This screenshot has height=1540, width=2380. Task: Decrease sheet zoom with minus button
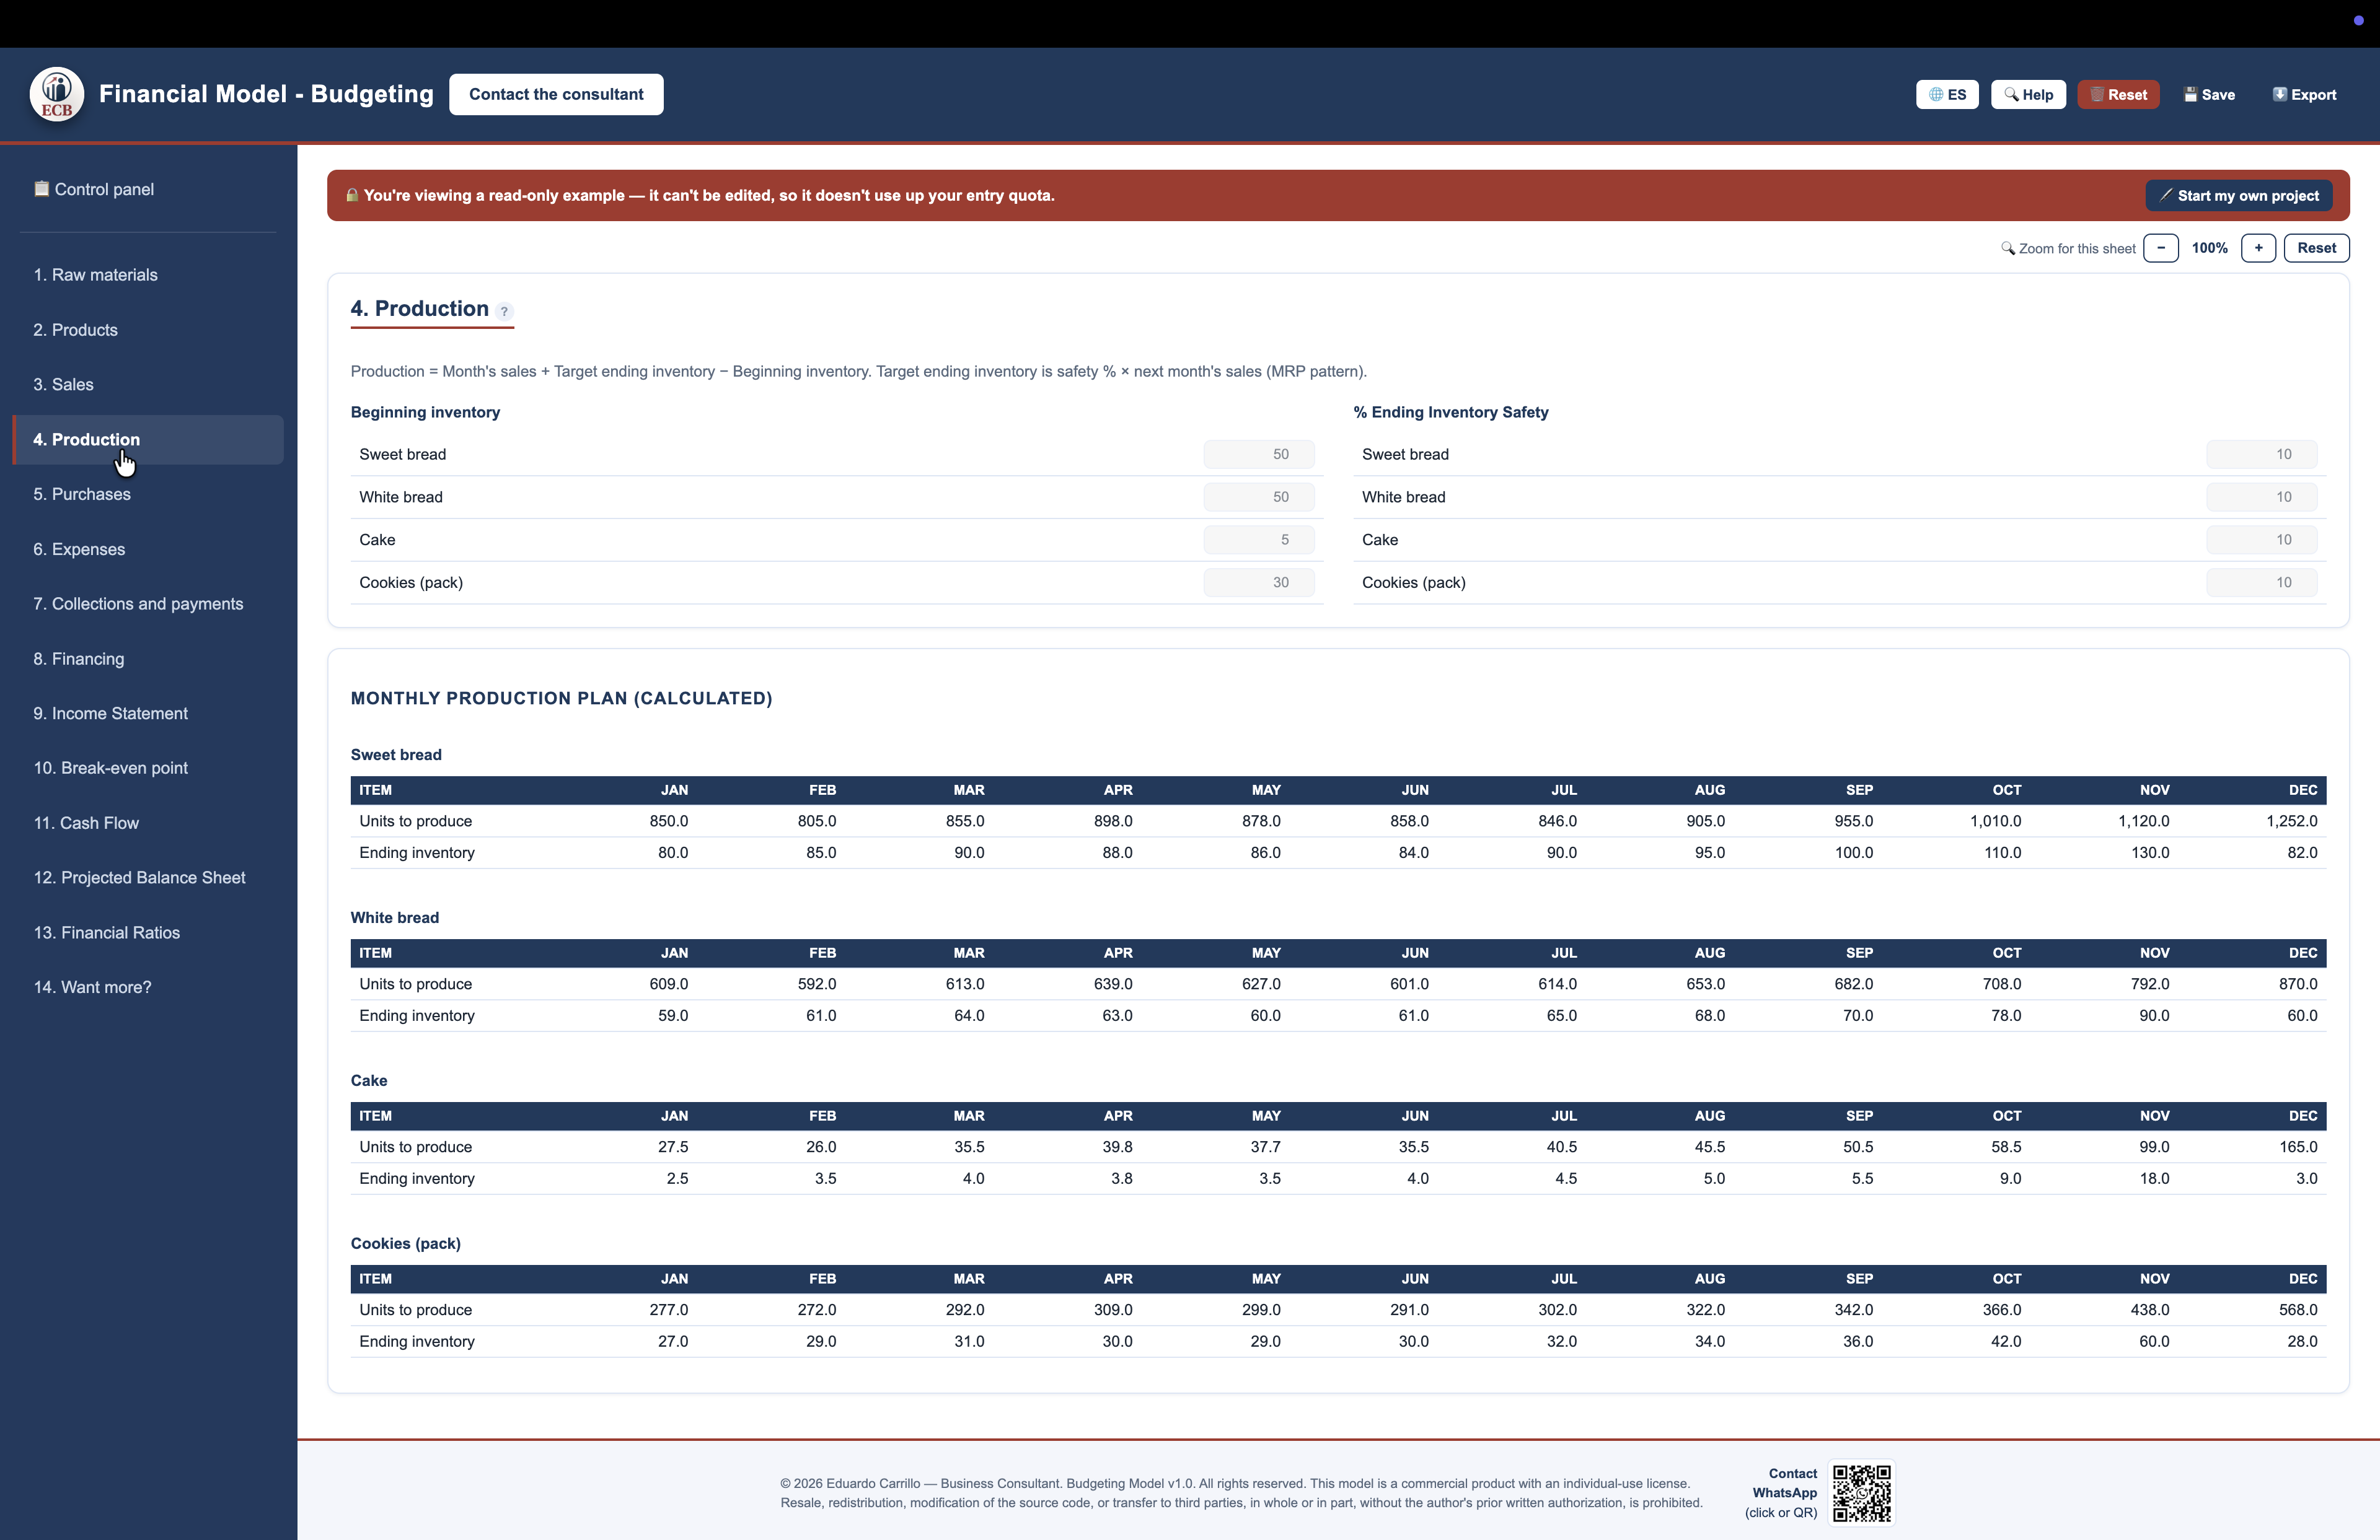2161,248
